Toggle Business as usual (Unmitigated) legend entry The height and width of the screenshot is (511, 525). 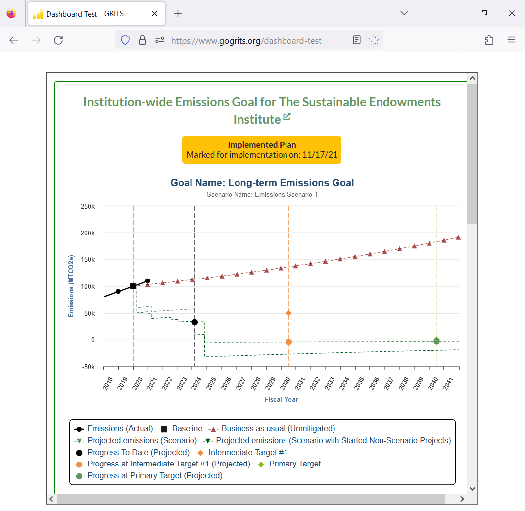click(272, 429)
